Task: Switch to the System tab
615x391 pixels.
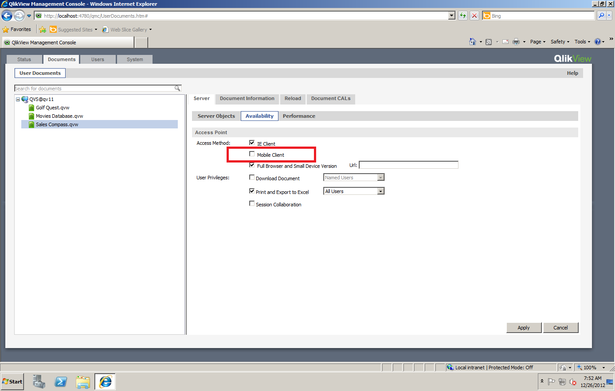Action: [135, 59]
